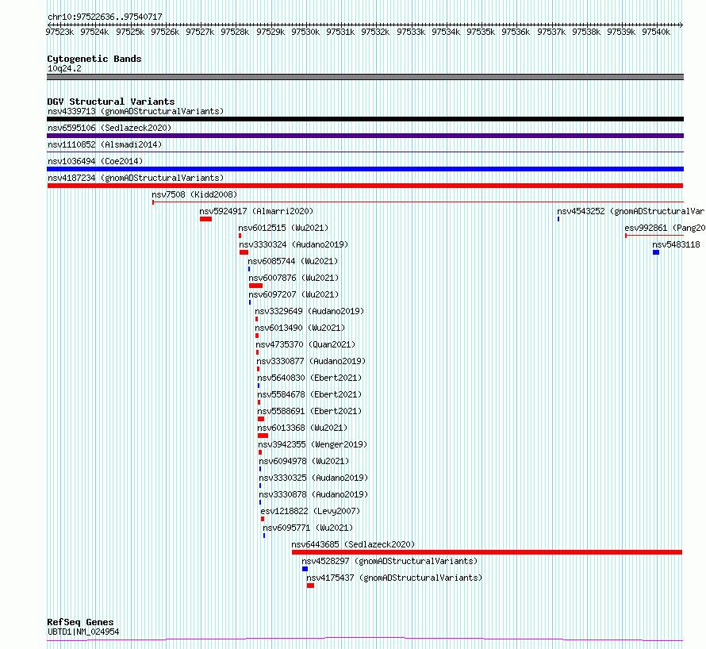Click the 10q24.2 cytogenetic band bar

pyautogui.click(x=365, y=77)
